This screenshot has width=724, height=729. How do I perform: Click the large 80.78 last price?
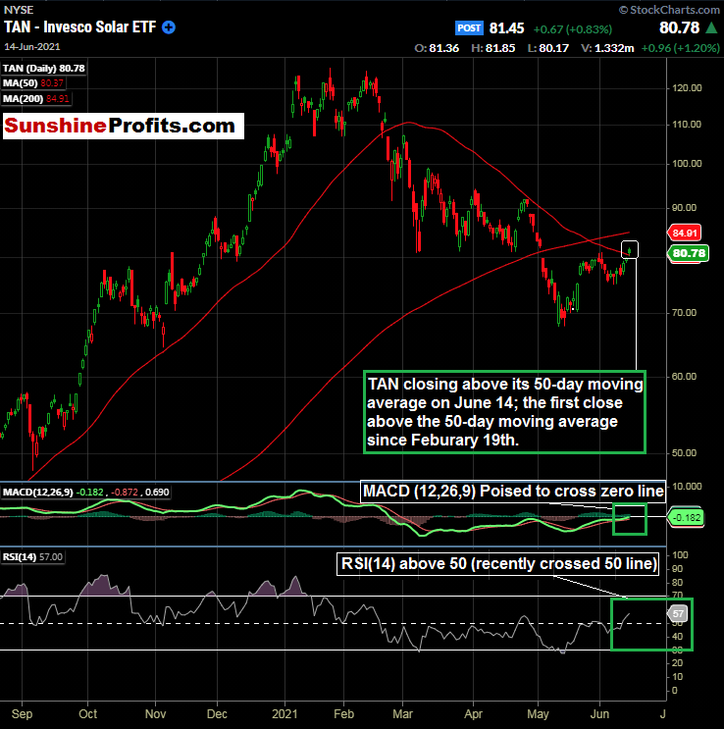[x=679, y=27]
